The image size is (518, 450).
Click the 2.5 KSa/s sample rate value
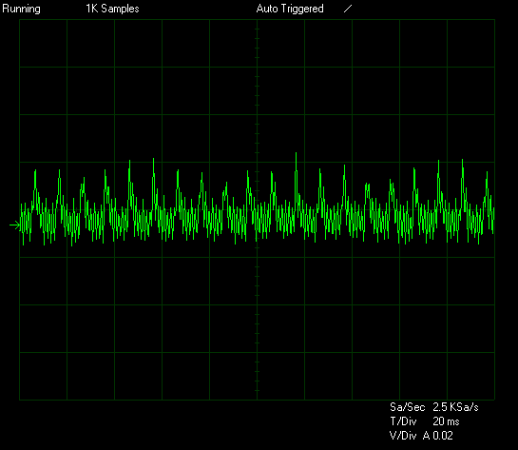click(455, 407)
